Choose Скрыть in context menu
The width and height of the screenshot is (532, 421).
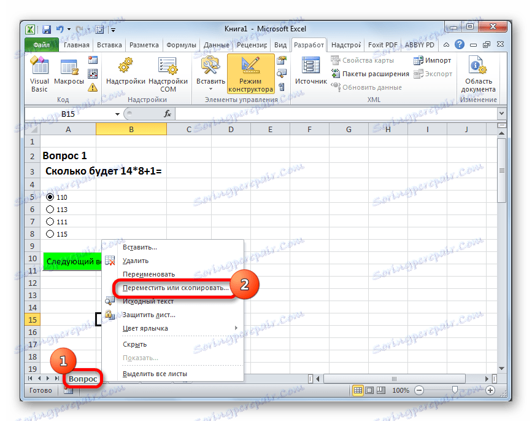pos(173,344)
